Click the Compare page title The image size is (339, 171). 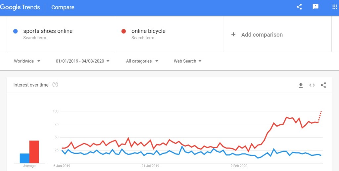click(63, 7)
